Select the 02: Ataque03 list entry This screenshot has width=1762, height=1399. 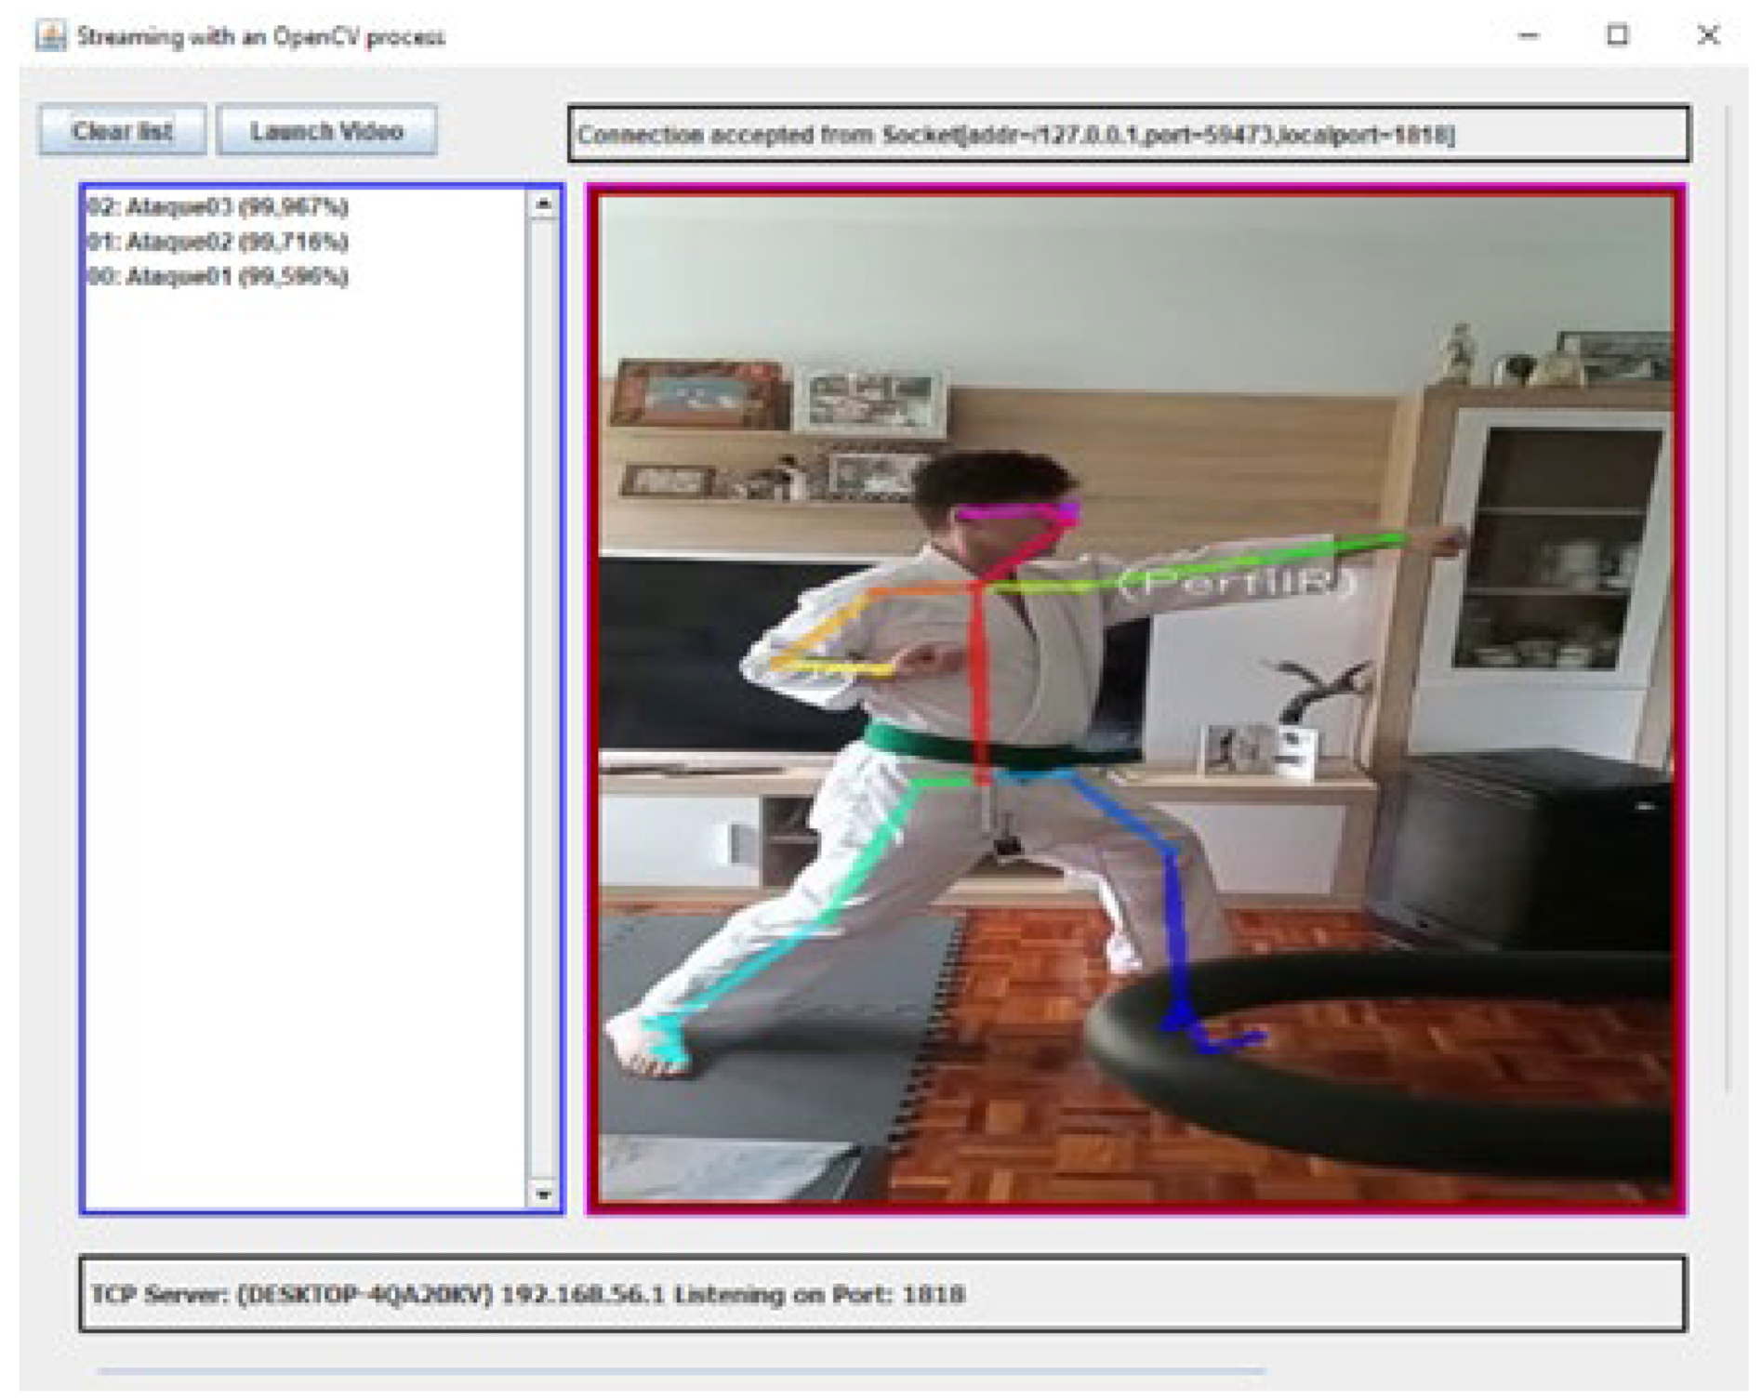(218, 205)
